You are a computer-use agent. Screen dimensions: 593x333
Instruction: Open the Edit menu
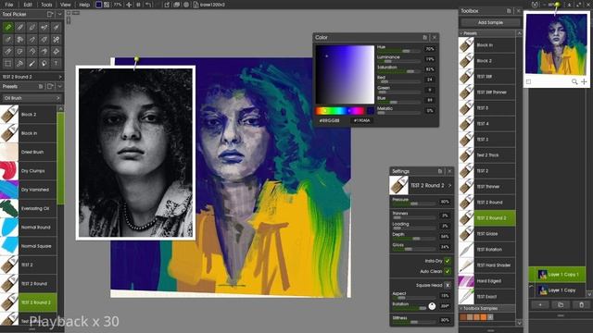coord(28,5)
